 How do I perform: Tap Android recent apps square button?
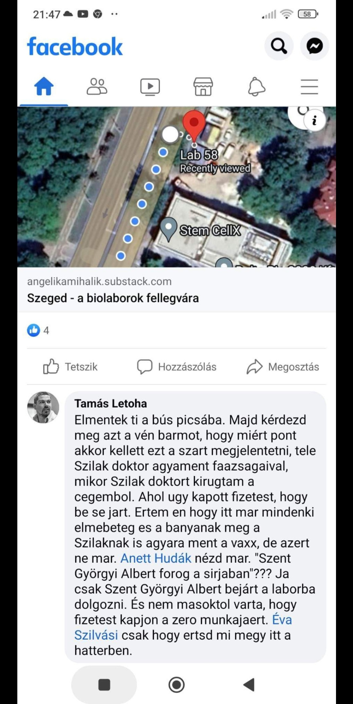click(104, 684)
